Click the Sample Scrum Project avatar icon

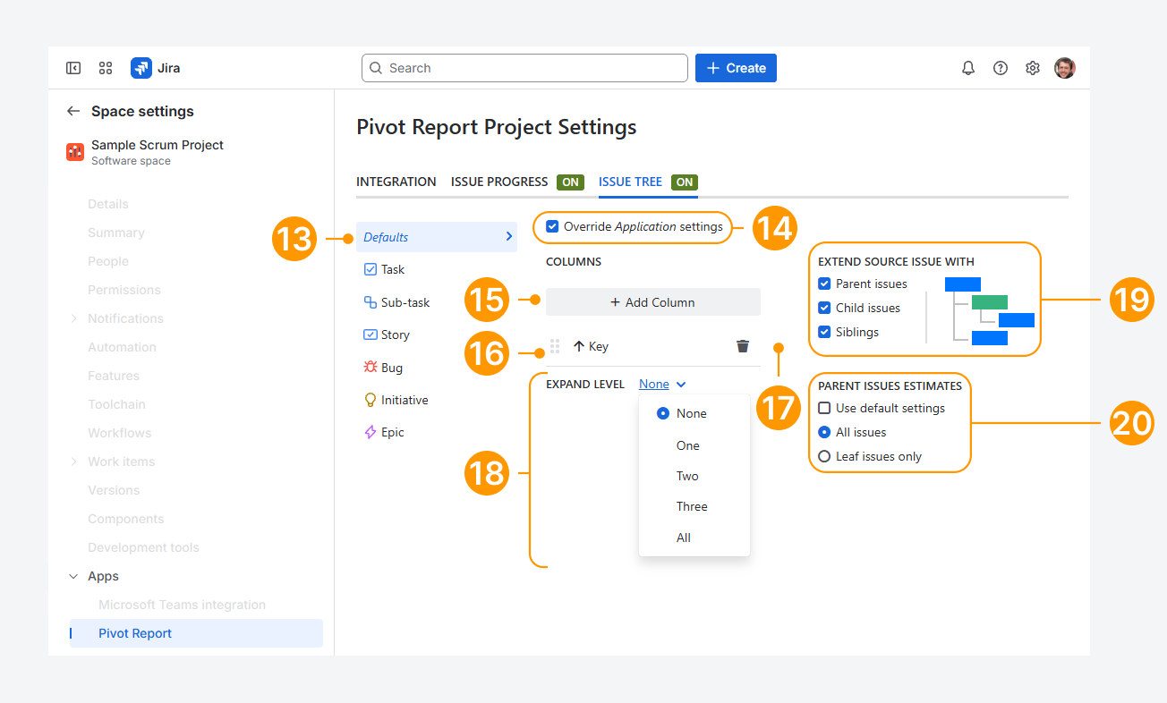[75, 152]
